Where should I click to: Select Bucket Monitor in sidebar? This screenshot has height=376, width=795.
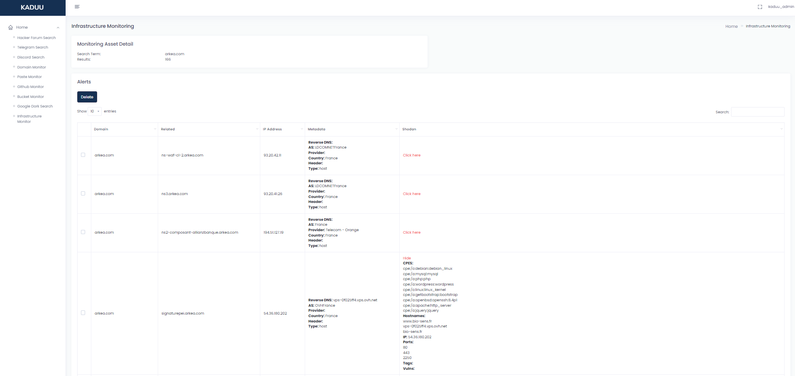click(x=30, y=97)
